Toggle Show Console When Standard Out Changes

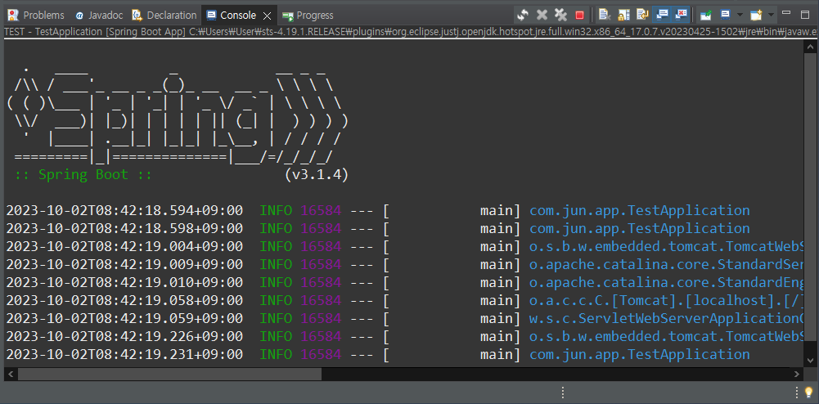(x=662, y=16)
